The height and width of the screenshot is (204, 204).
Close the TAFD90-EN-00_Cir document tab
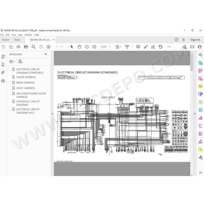tap(53, 40)
